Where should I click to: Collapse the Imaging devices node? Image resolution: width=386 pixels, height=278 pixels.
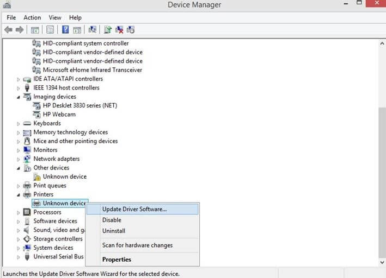19,97
